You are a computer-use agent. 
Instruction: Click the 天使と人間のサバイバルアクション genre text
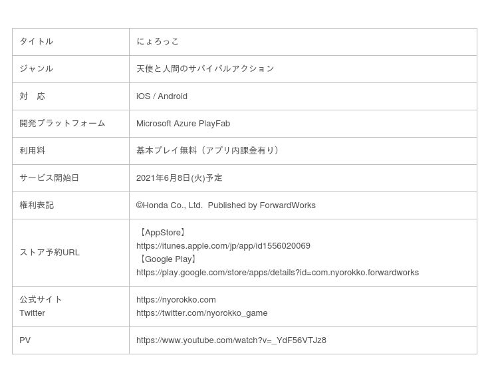pyautogui.click(x=205, y=69)
